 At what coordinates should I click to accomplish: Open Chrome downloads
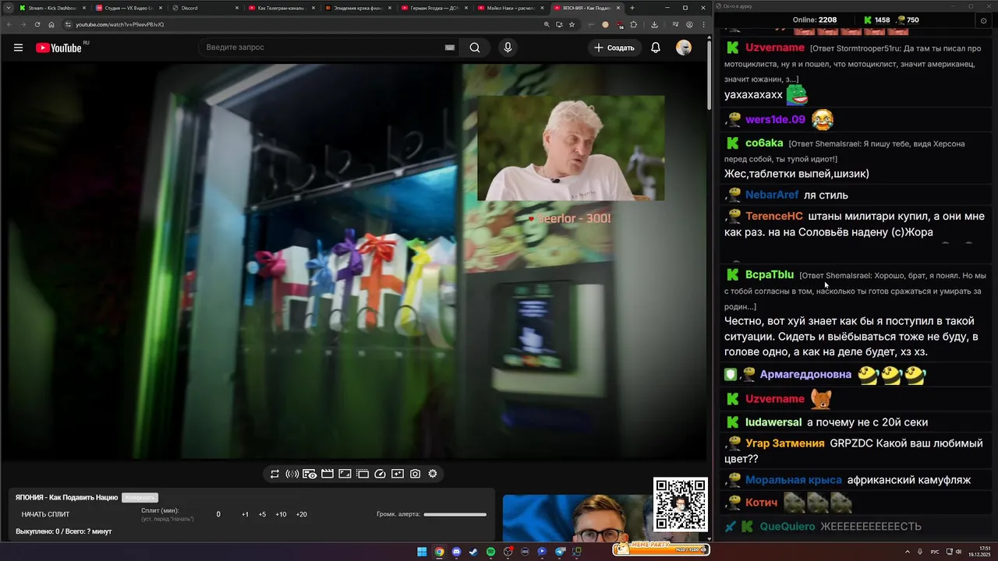pos(654,24)
